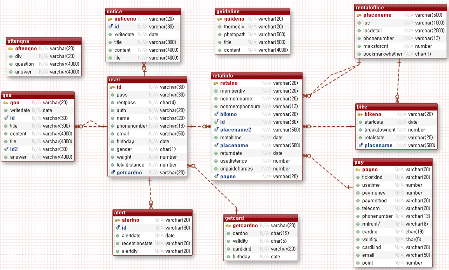The image size is (449, 270).
Task: Click the foreign key icon beside placename2
Action: pyautogui.click(x=216, y=130)
